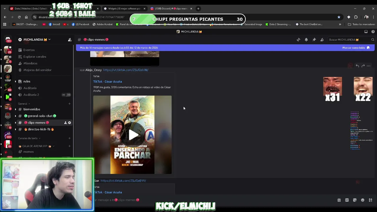377x212 pixels.
Task: Show hidden bookmarks overflow chevron
Action: (340, 24)
